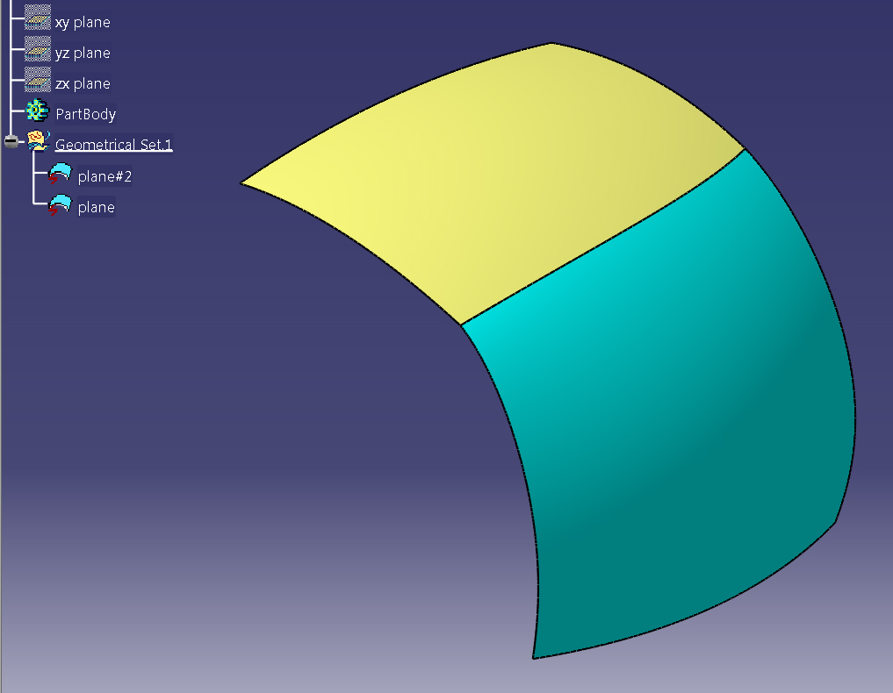Pick the teal surface in the viewport
Image resolution: width=893 pixels, height=693 pixels.
685,412
